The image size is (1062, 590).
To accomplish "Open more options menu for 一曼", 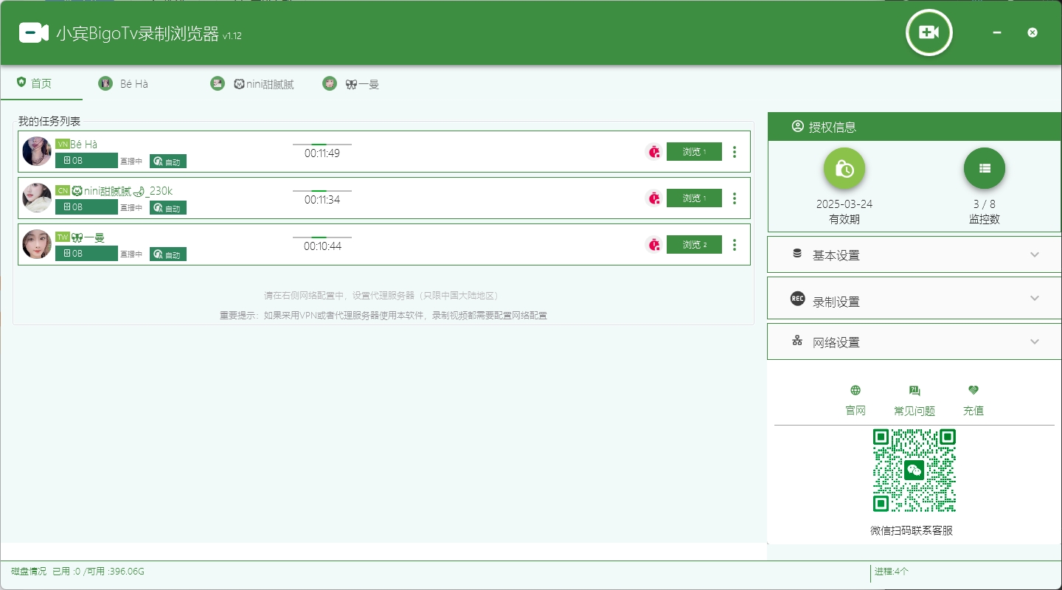I will click(x=734, y=245).
